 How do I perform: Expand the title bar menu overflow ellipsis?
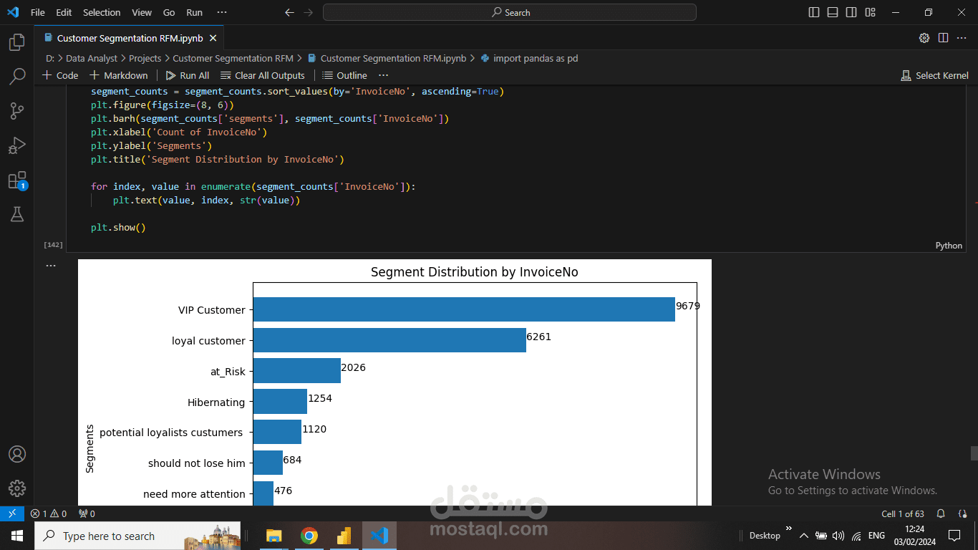pos(222,12)
